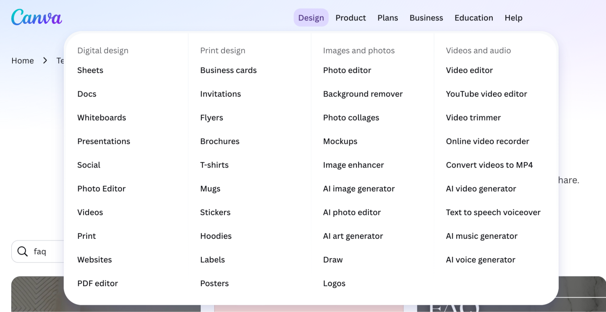606x312 pixels.
Task: Open the Help menu
Action: (x=514, y=18)
